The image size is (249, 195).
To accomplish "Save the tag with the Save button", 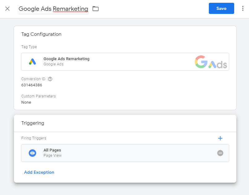I will (x=221, y=8).
